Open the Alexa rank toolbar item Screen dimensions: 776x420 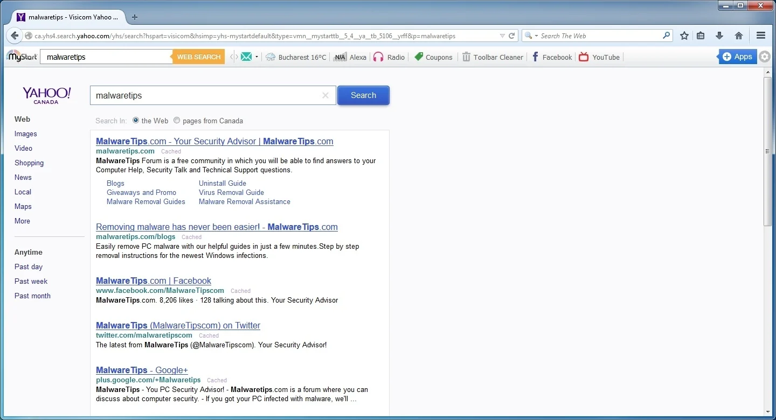click(x=350, y=57)
